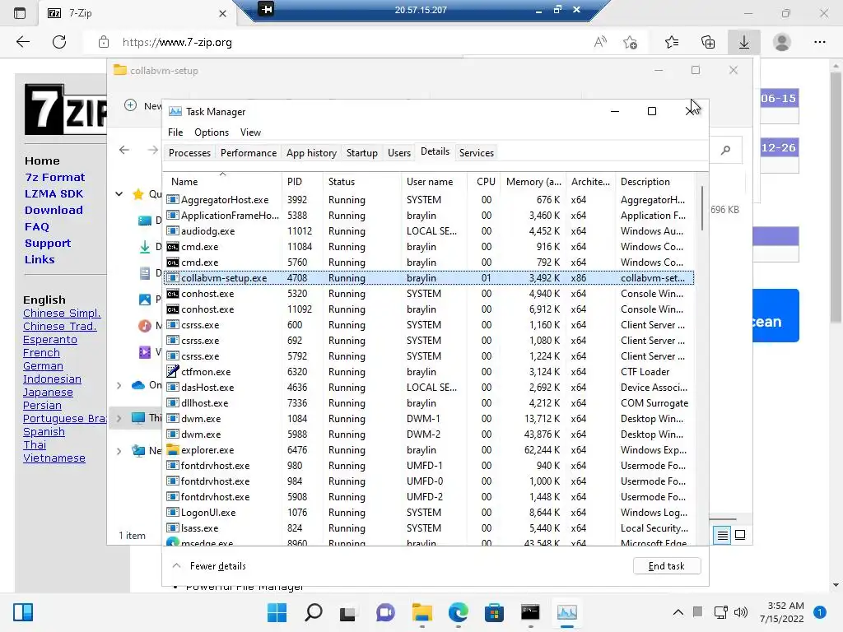Image resolution: width=843 pixels, height=632 pixels.
Task: Open Task Manager View menu
Action: point(250,132)
